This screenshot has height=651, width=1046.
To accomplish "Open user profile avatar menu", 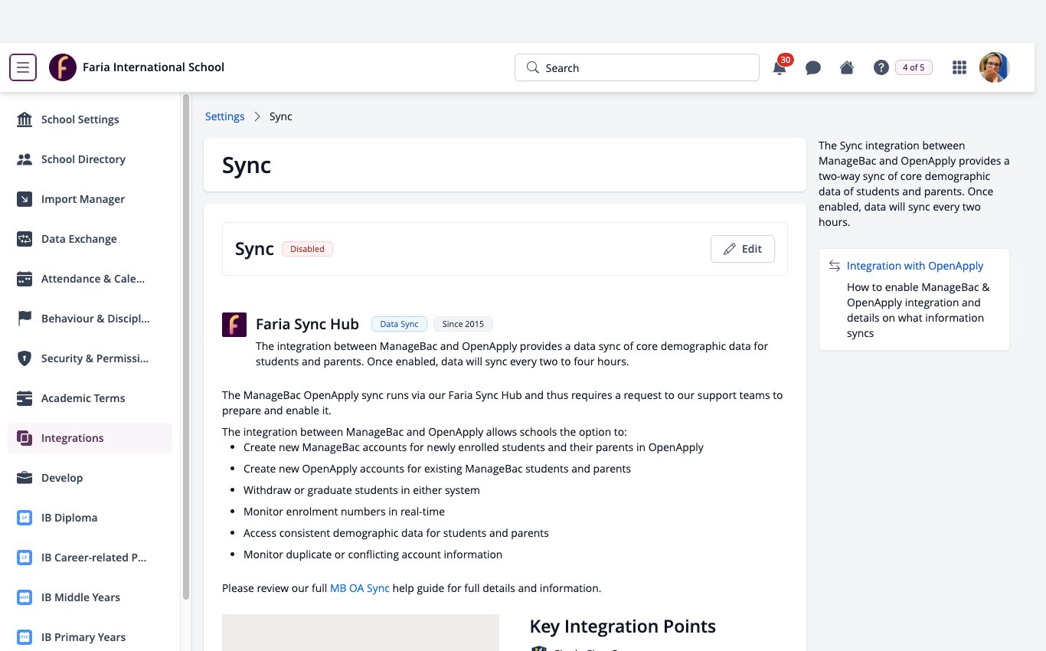I will coord(995,67).
